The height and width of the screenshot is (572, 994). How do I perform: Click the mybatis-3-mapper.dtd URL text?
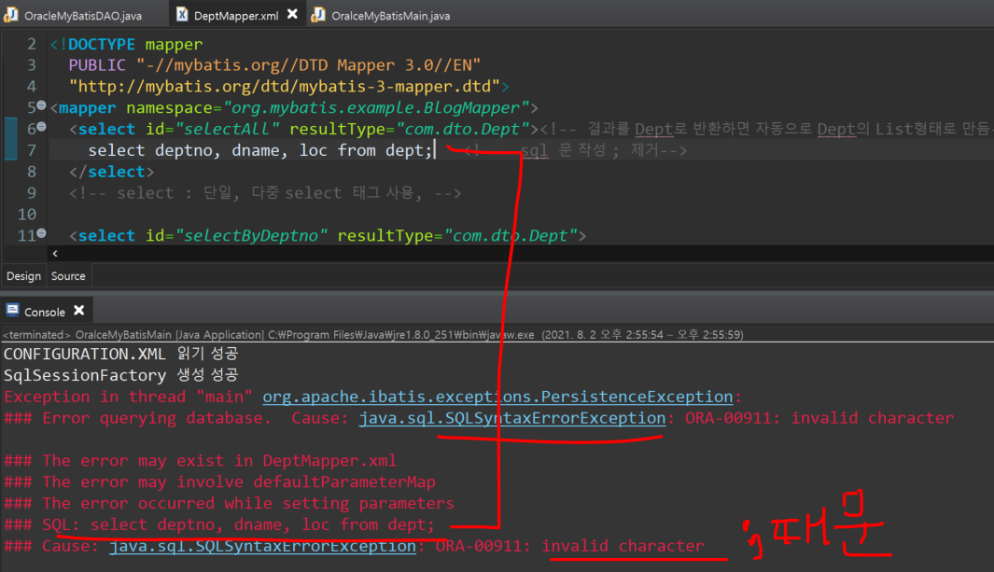tap(284, 86)
